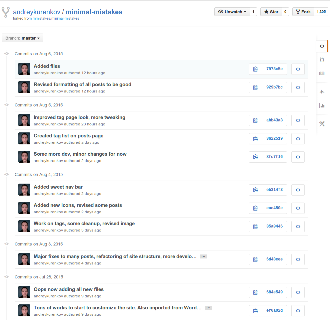Copy the SHA for commit ef0a02d
This screenshot has width=330, height=320.
(x=255, y=311)
